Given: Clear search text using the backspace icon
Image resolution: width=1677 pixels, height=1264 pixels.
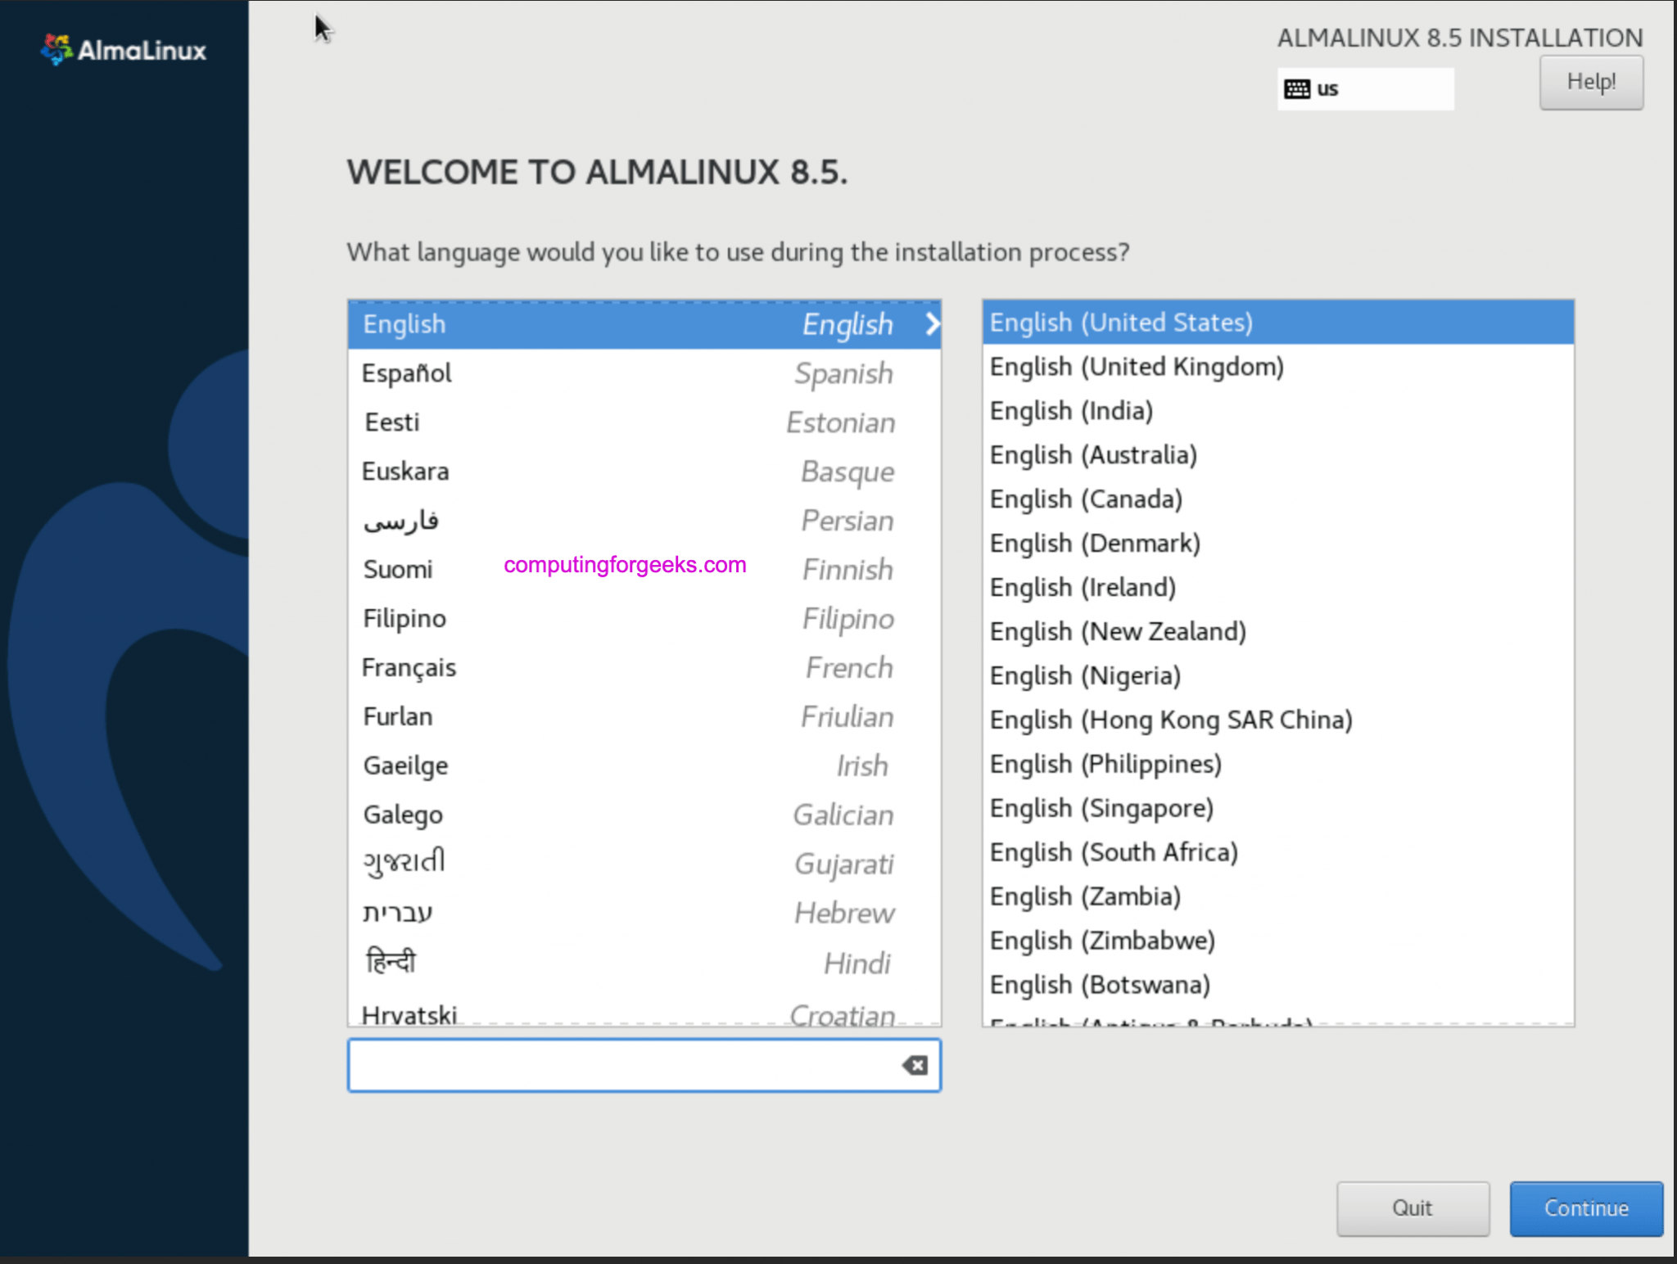Looking at the screenshot, I should (x=915, y=1065).
